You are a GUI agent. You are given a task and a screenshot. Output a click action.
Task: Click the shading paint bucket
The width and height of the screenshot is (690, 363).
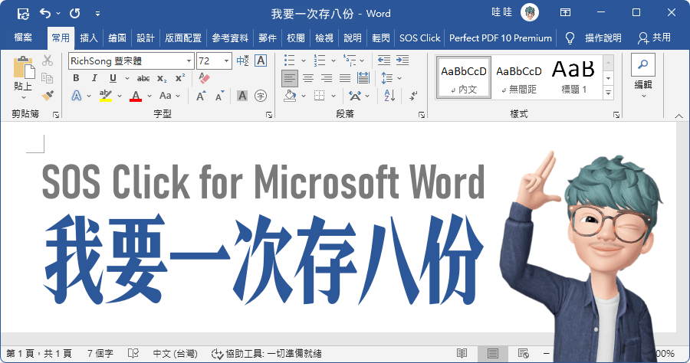point(290,96)
